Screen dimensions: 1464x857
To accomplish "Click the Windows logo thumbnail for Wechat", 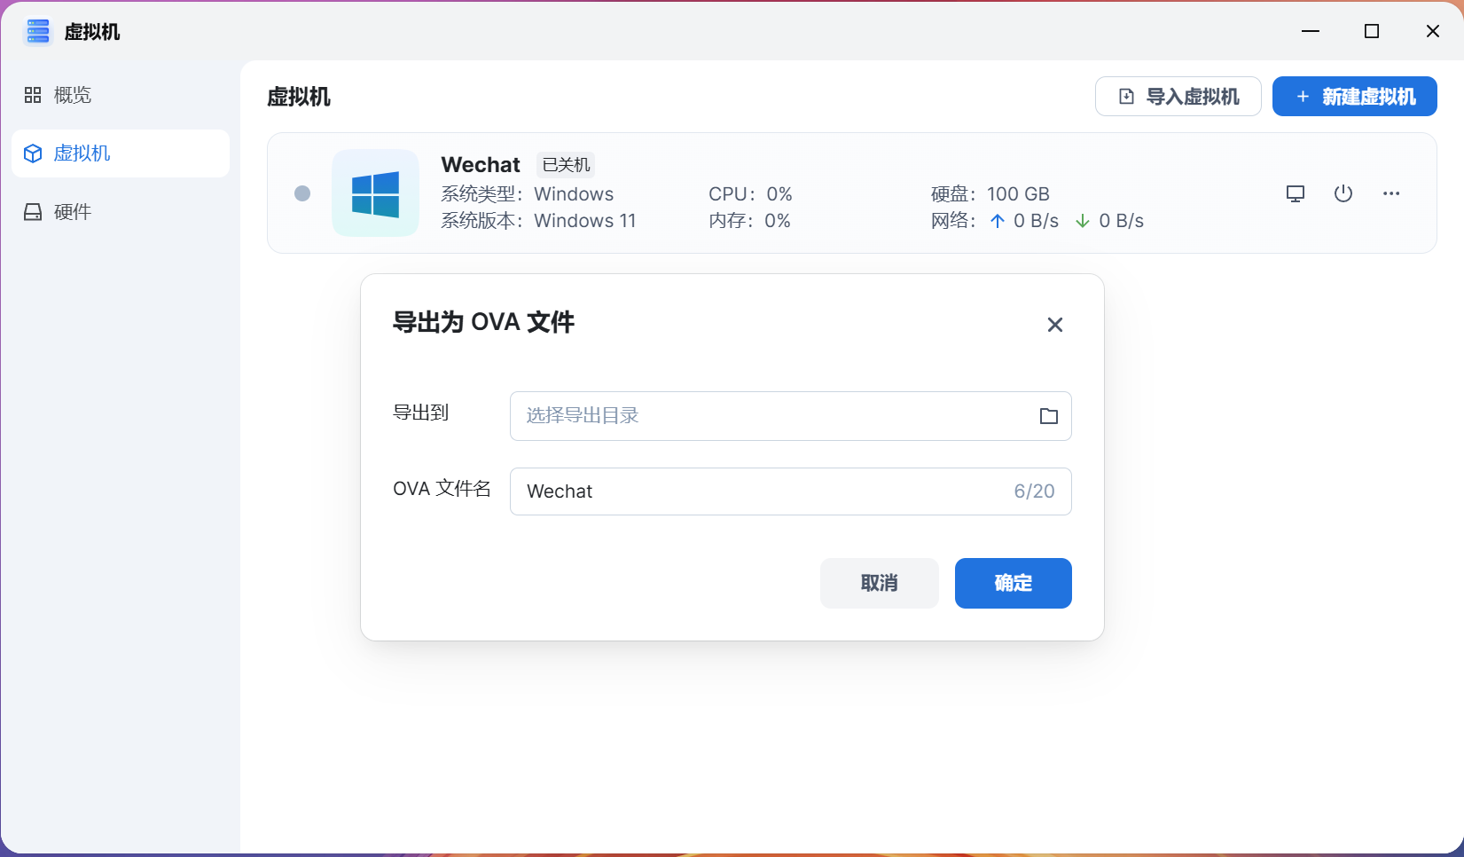I will tap(375, 193).
